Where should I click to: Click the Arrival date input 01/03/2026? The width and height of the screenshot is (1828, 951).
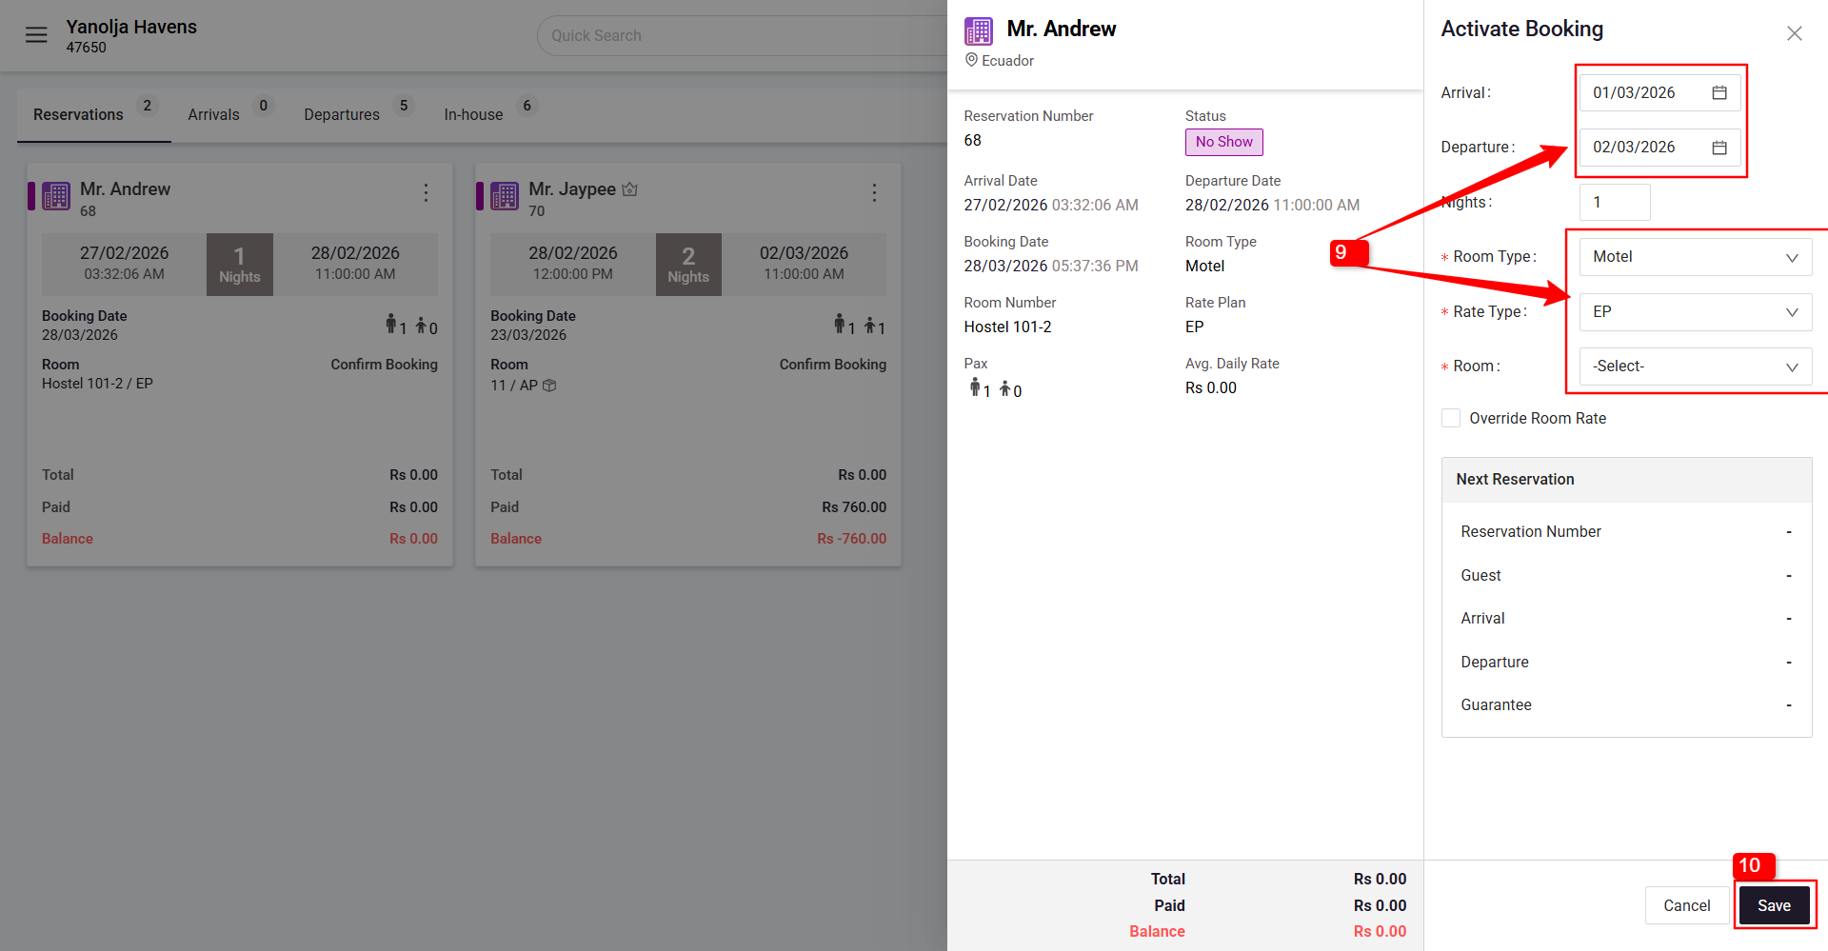click(x=1659, y=92)
